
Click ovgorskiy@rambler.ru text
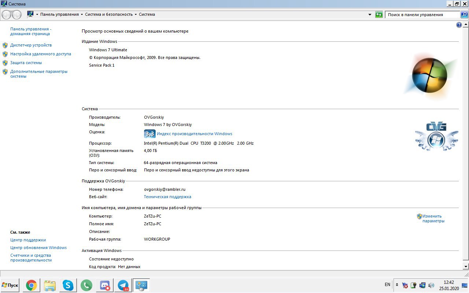(165, 189)
